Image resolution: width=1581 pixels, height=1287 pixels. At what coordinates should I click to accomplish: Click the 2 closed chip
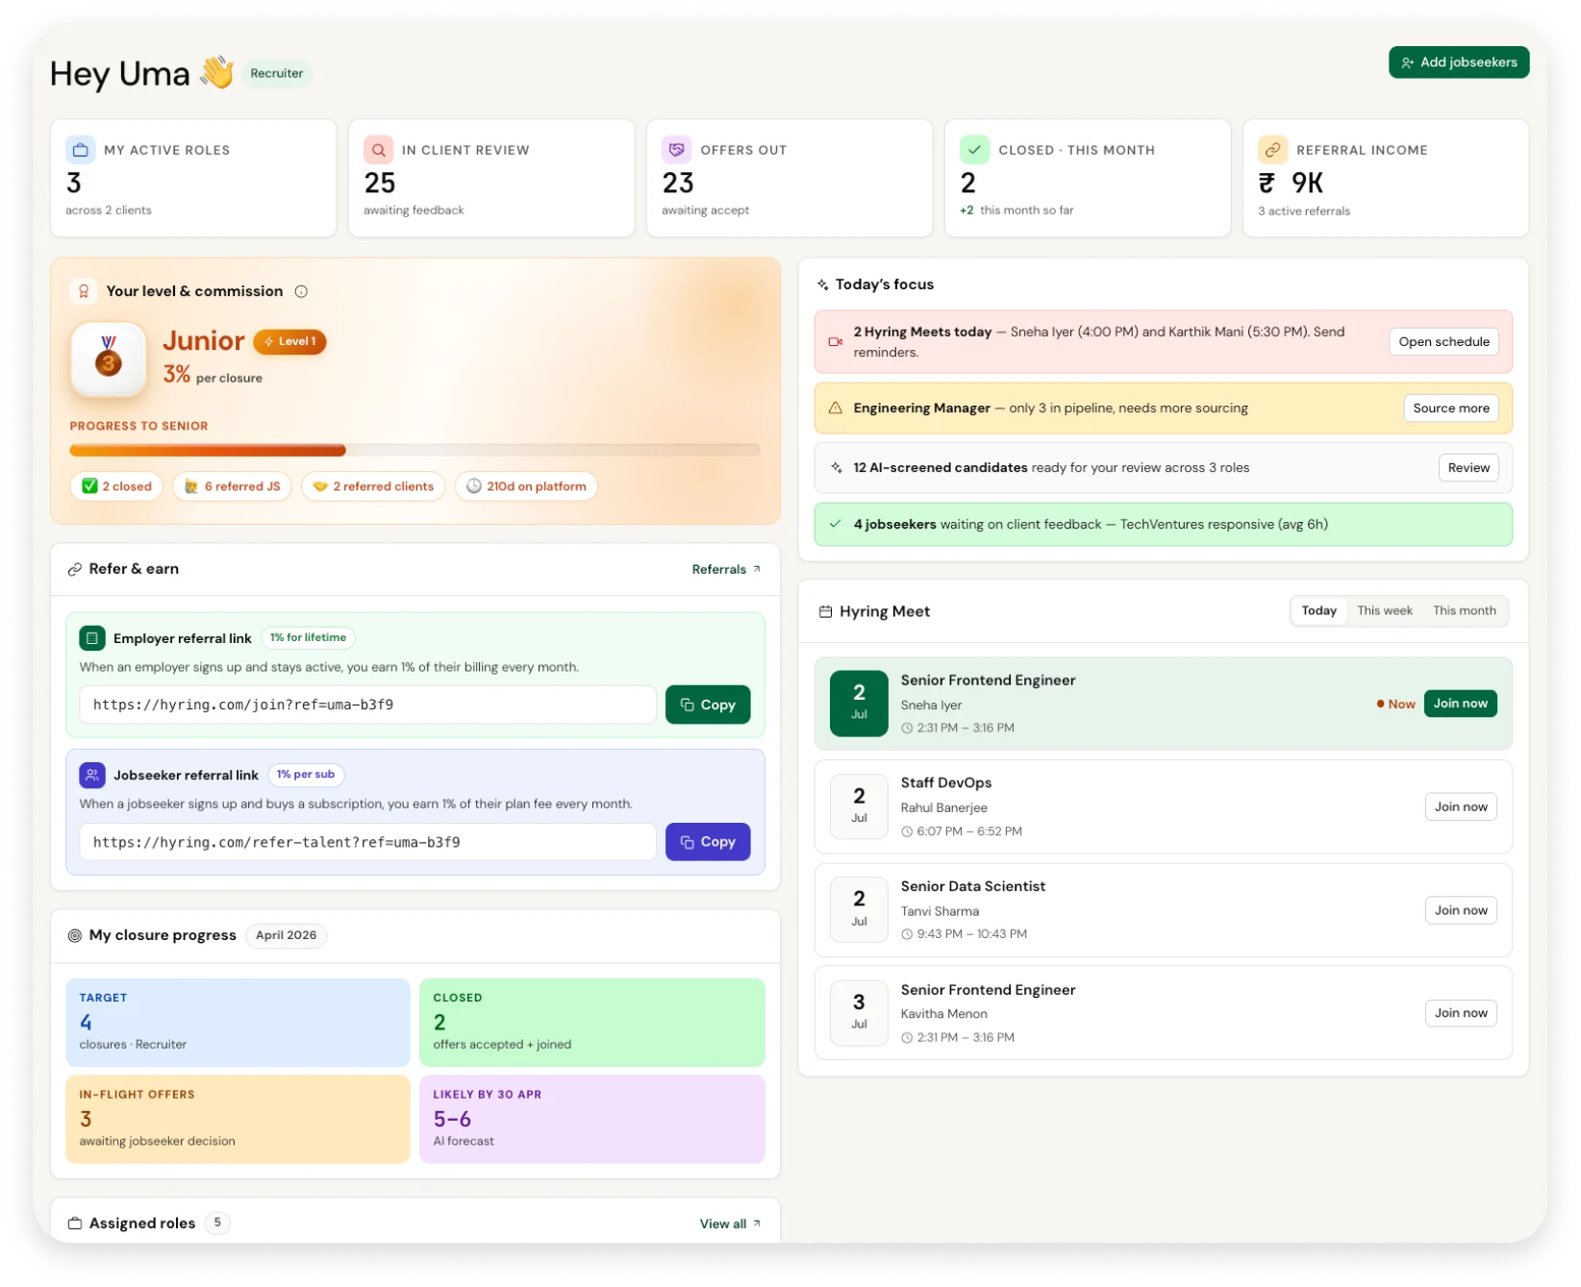[x=116, y=487]
